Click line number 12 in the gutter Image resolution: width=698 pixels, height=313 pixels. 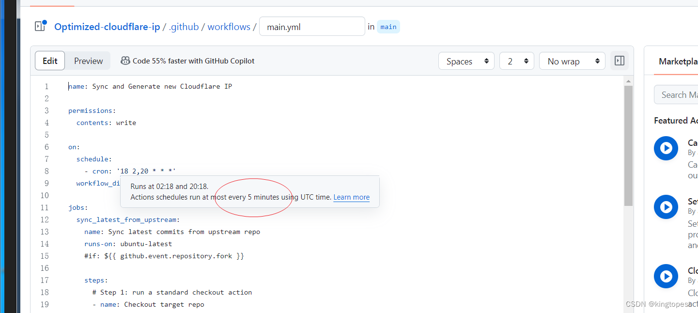45,219
